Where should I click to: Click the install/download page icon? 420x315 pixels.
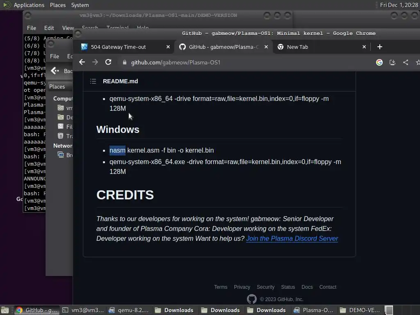[x=392, y=62]
